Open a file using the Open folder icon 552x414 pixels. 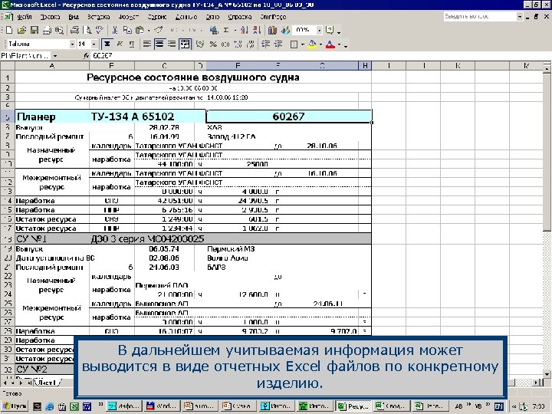[21, 31]
